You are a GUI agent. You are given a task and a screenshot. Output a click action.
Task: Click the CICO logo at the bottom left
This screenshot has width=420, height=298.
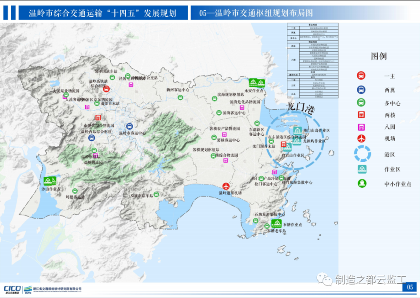(x=12, y=289)
